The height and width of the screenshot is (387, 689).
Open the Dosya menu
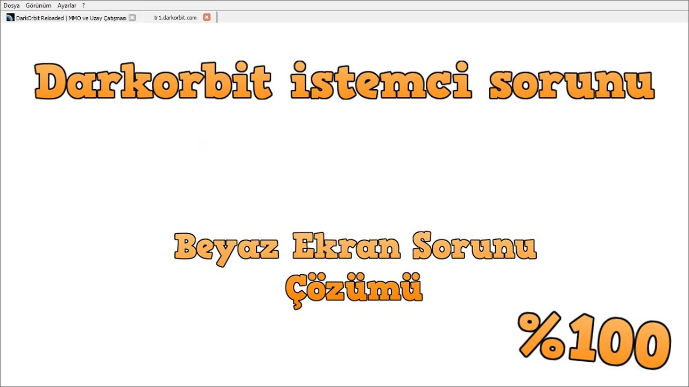click(11, 5)
